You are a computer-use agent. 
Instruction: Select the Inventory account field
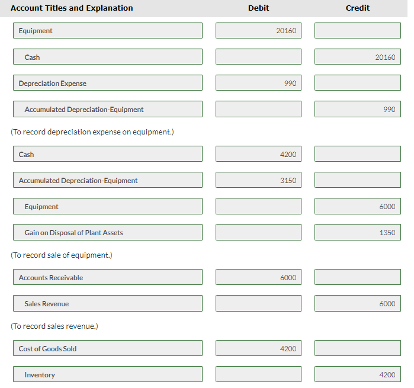(x=108, y=374)
